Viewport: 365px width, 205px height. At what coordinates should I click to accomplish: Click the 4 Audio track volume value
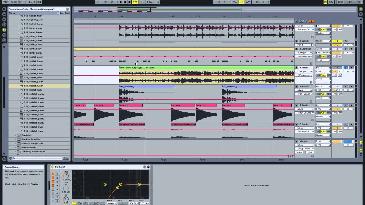(x=337, y=71)
